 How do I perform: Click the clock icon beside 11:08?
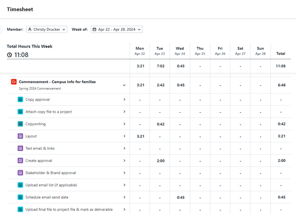pyautogui.click(x=10, y=55)
